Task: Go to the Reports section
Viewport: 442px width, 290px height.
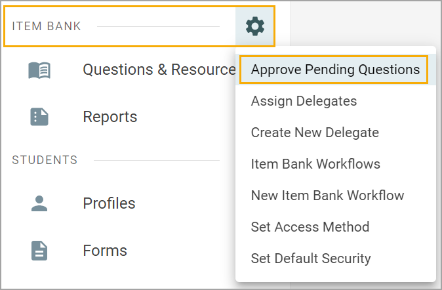Action: click(x=110, y=117)
